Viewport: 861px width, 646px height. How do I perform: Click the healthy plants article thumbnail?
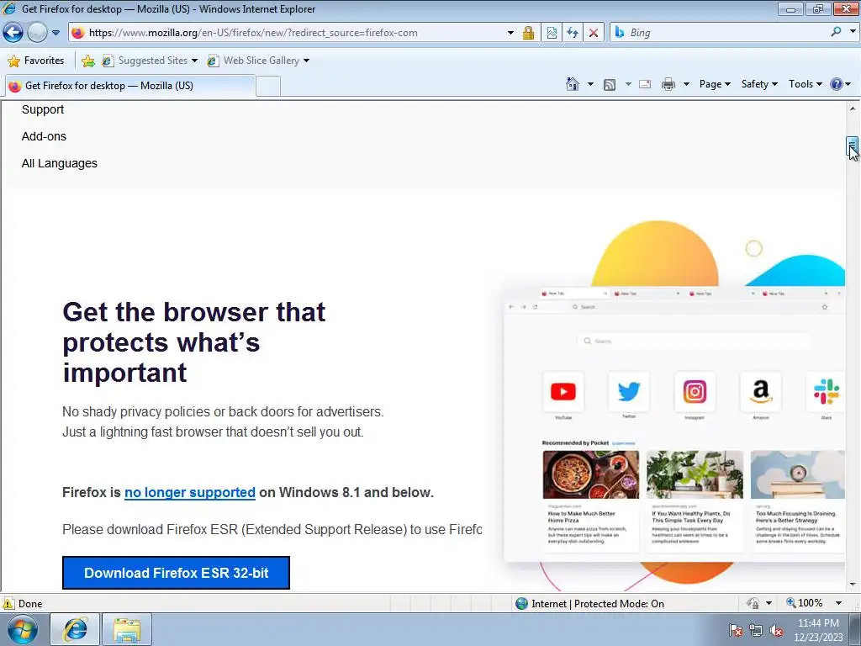(x=695, y=474)
